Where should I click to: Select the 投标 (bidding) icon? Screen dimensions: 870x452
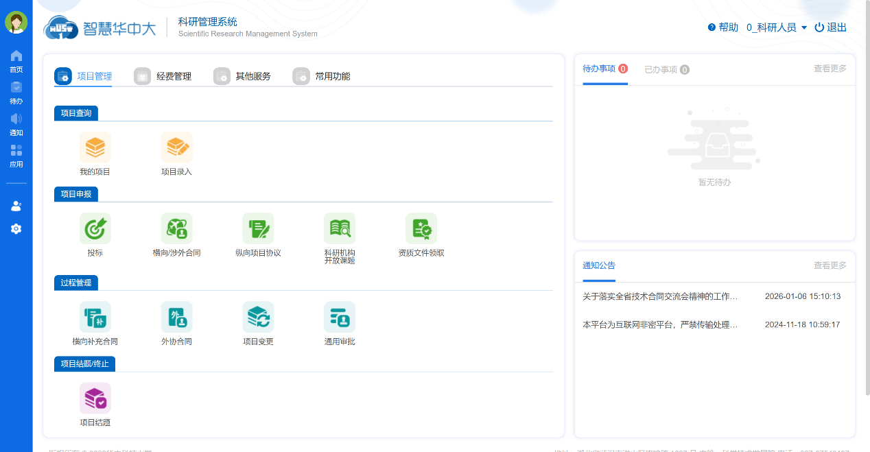95,233
